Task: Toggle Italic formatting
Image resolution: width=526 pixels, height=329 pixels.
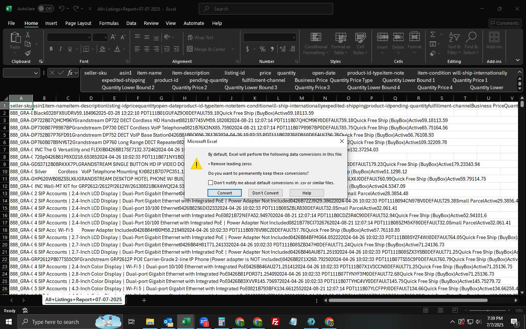Action: pos(61,49)
